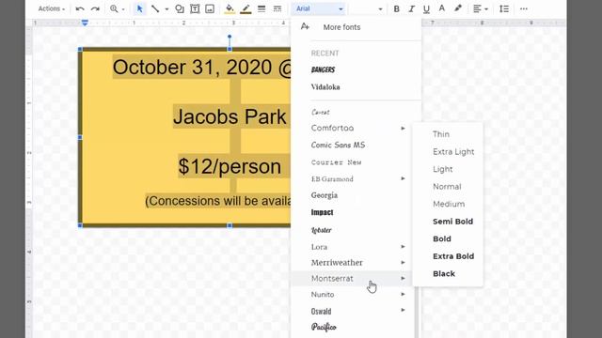Open the More options ellipsis

tap(524, 8)
